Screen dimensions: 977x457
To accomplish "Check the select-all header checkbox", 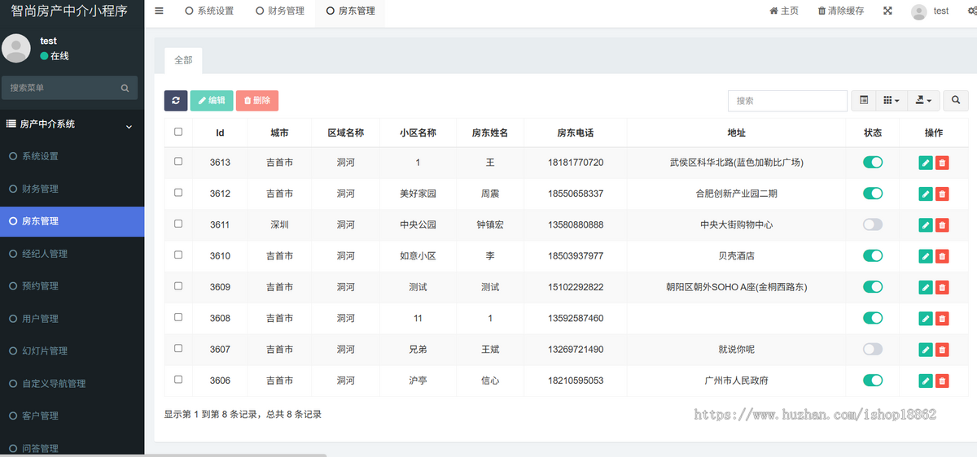I will pos(178,132).
